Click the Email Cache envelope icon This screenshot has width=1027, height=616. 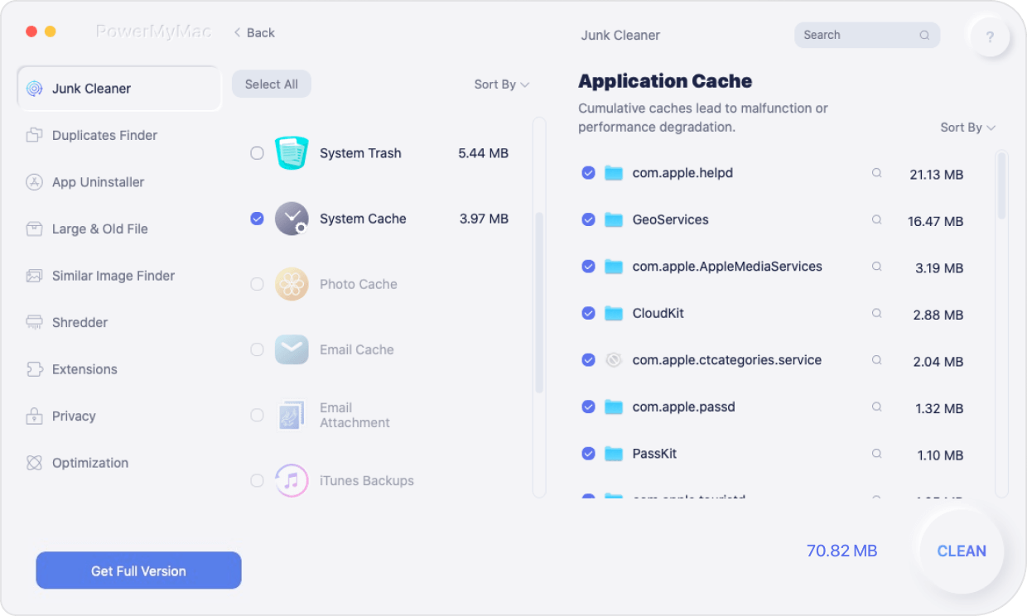(x=292, y=349)
